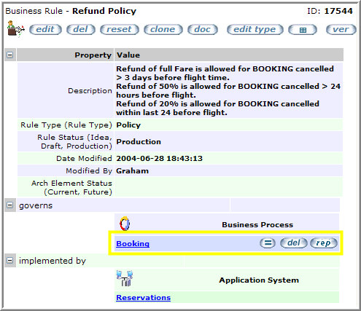Screen dimensions: 361x311
Task: Click the Policy rule type value
Action: click(128, 125)
